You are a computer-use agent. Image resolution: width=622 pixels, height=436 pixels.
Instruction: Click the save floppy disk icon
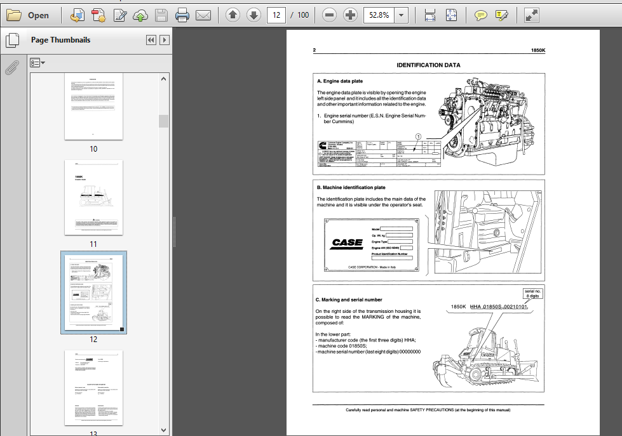pyautogui.click(x=161, y=15)
